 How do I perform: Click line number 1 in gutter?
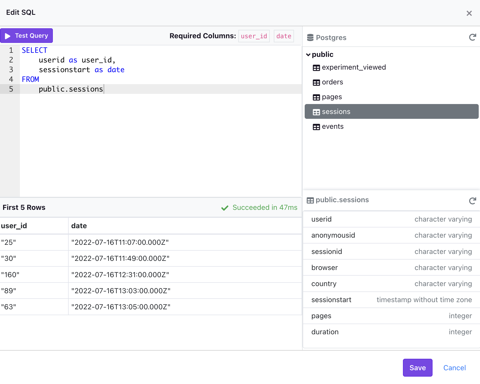click(x=11, y=50)
